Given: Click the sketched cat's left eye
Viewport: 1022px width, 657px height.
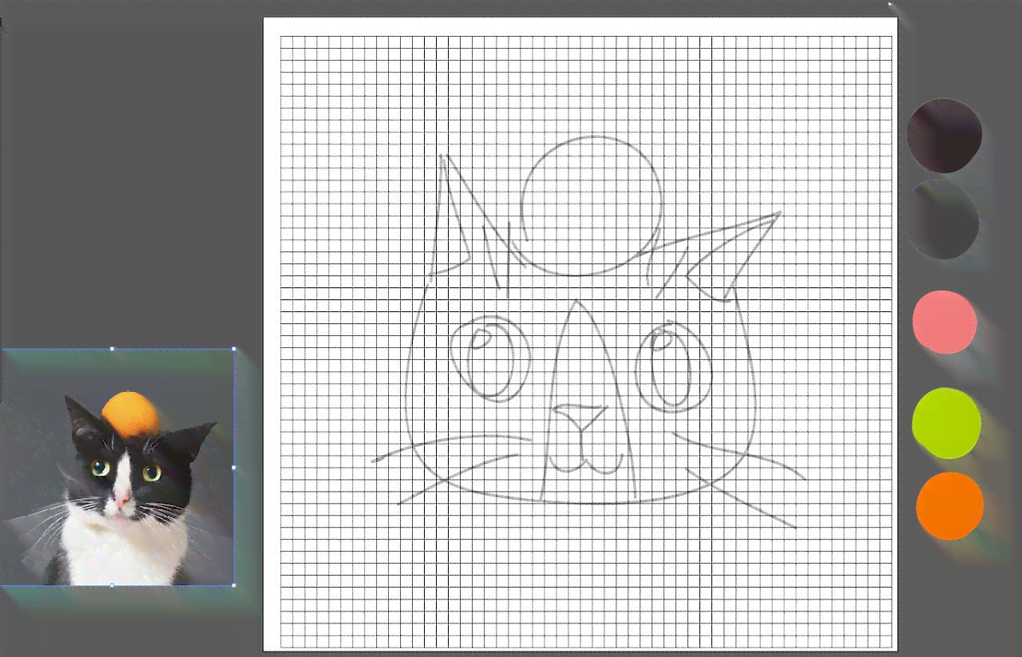Looking at the screenshot, I should [x=490, y=358].
